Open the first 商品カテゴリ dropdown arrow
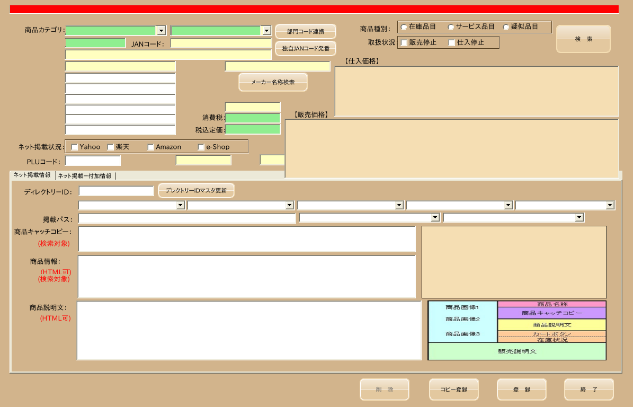The image size is (633, 407). tap(161, 30)
